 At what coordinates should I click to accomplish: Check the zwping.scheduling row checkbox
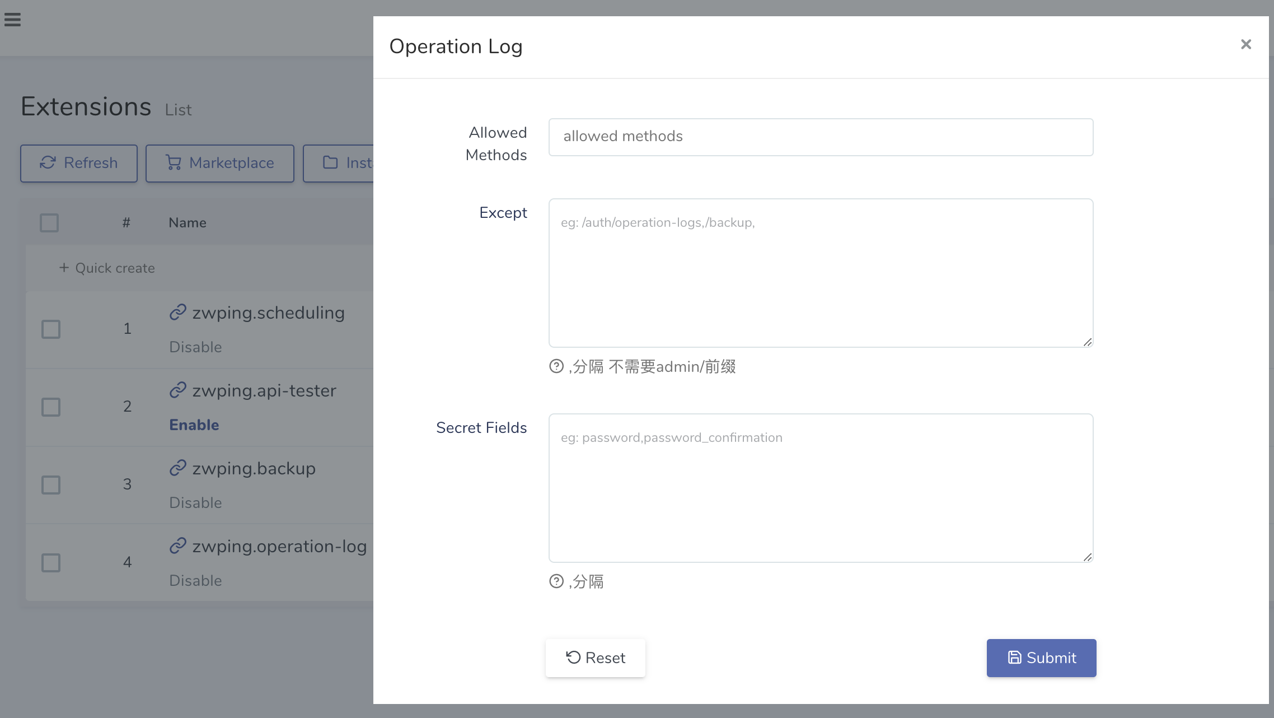[x=51, y=329]
